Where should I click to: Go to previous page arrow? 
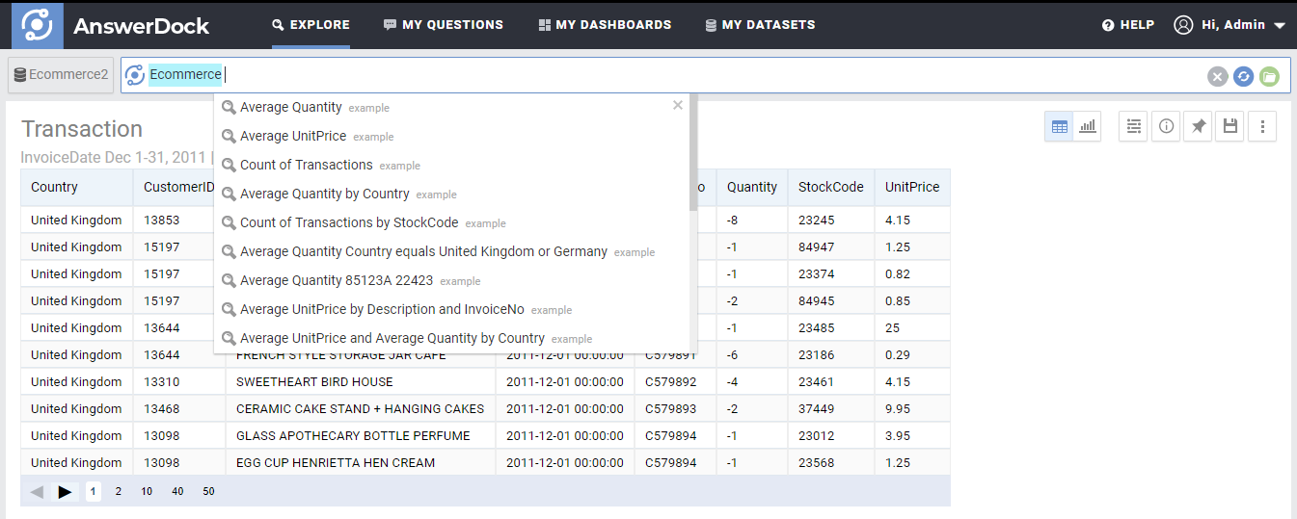[x=37, y=491]
